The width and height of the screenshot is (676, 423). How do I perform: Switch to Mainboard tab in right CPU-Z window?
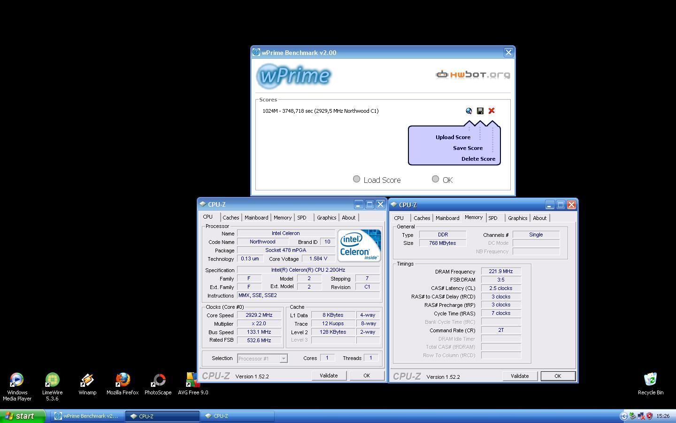pyautogui.click(x=447, y=218)
